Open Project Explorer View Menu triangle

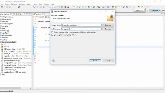(x=24, y=14)
